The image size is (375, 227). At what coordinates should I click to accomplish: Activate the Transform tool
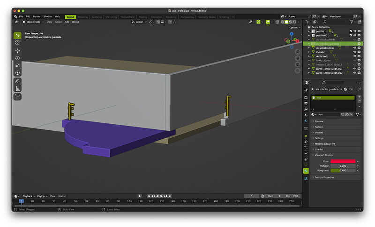(x=17, y=73)
